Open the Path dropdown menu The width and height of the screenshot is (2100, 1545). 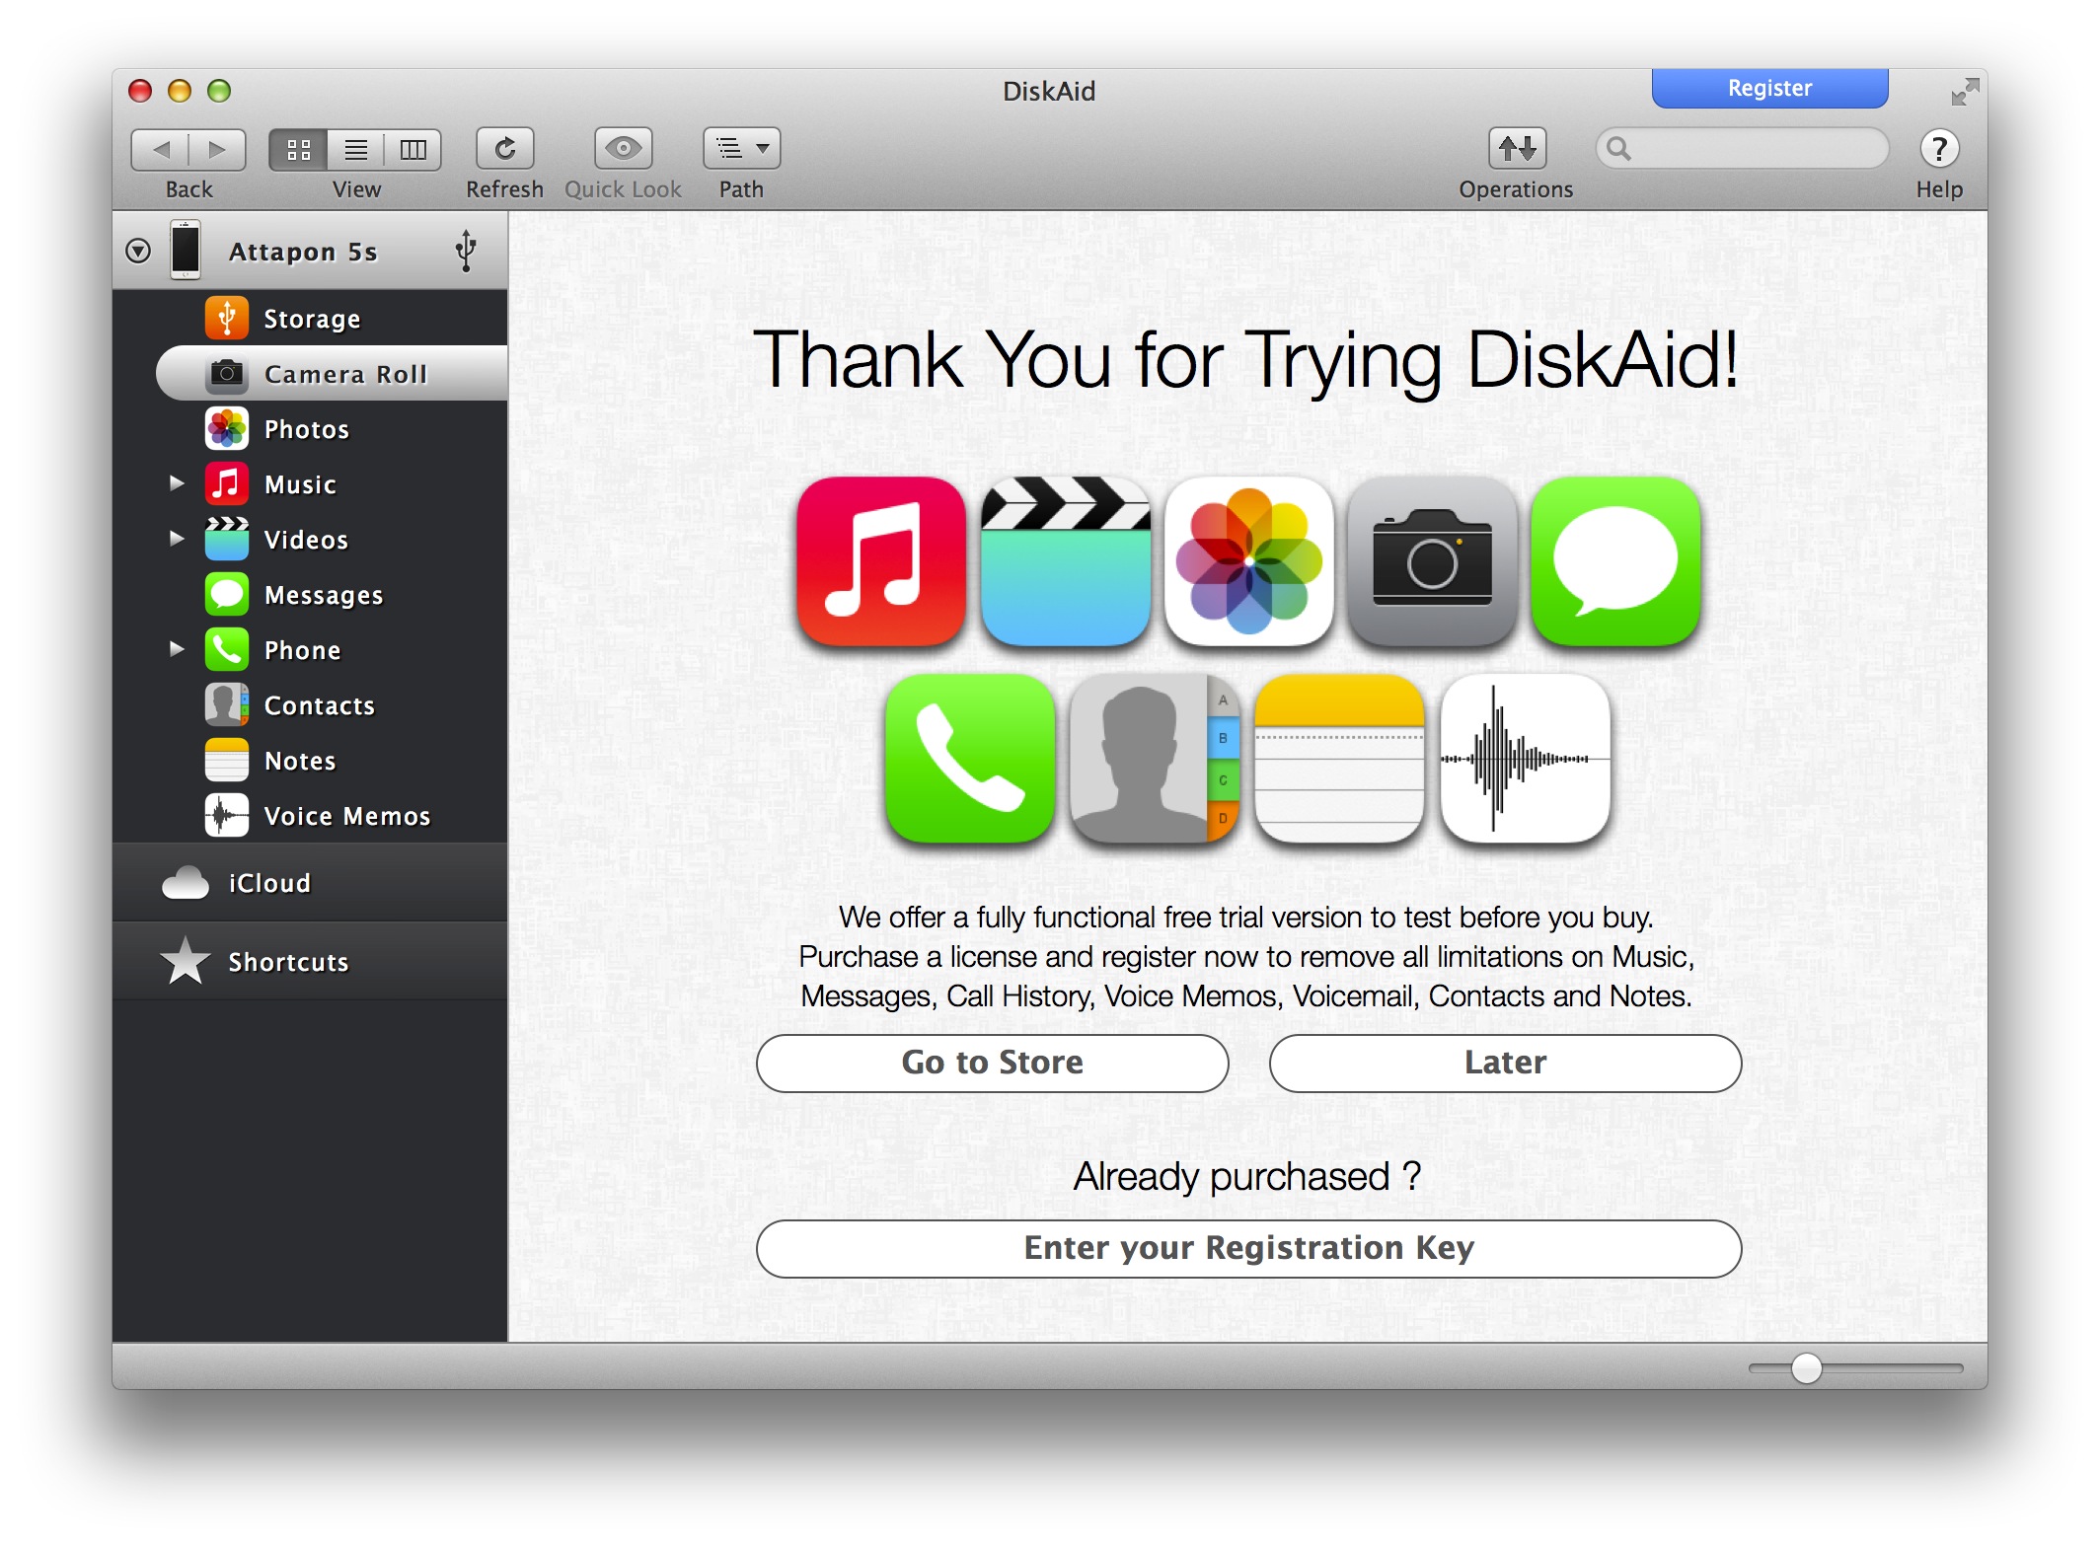[x=741, y=149]
